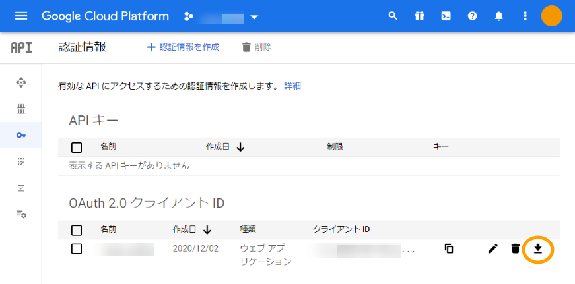Click the 制限 column header
Image resolution: width=575 pixels, height=284 pixels.
pos(335,147)
